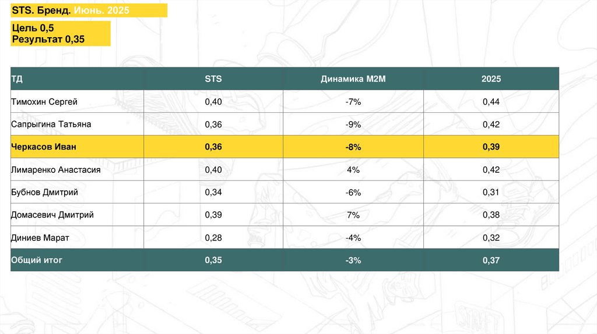The width and height of the screenshot is (597, 334).
Task: Select the 'Бубнов Дмитрий' name cell
Action: click(44, 193)
